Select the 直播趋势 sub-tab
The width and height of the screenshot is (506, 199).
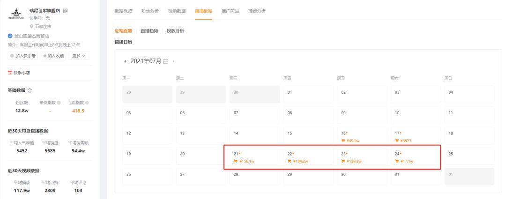(149, 31)
